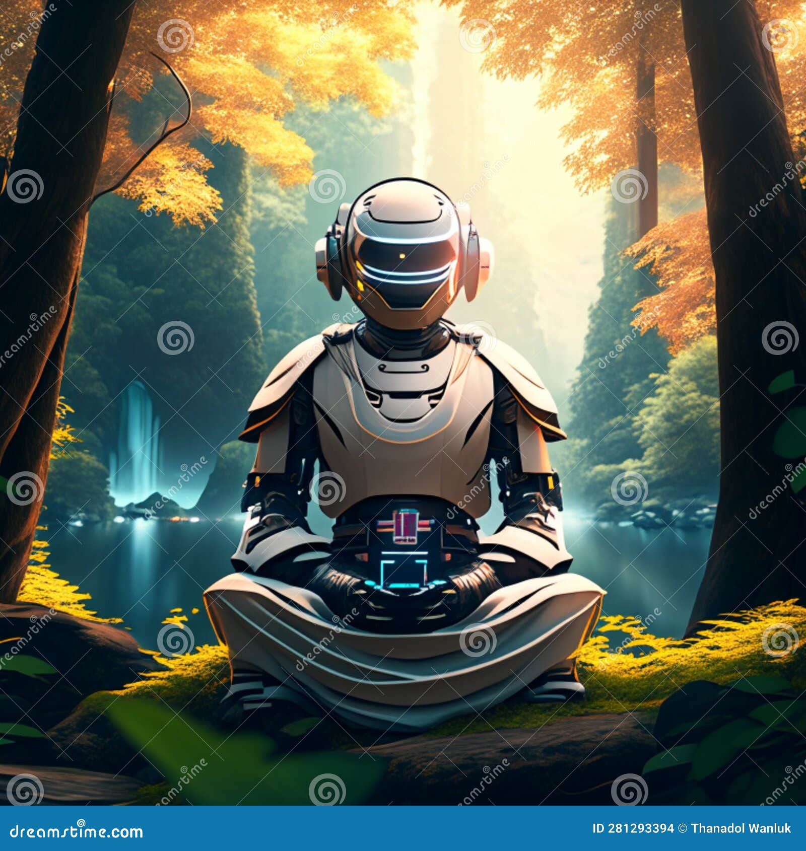Click the robot's illuminated blue visor stripe
806x851 pixels.
point(403,274)
